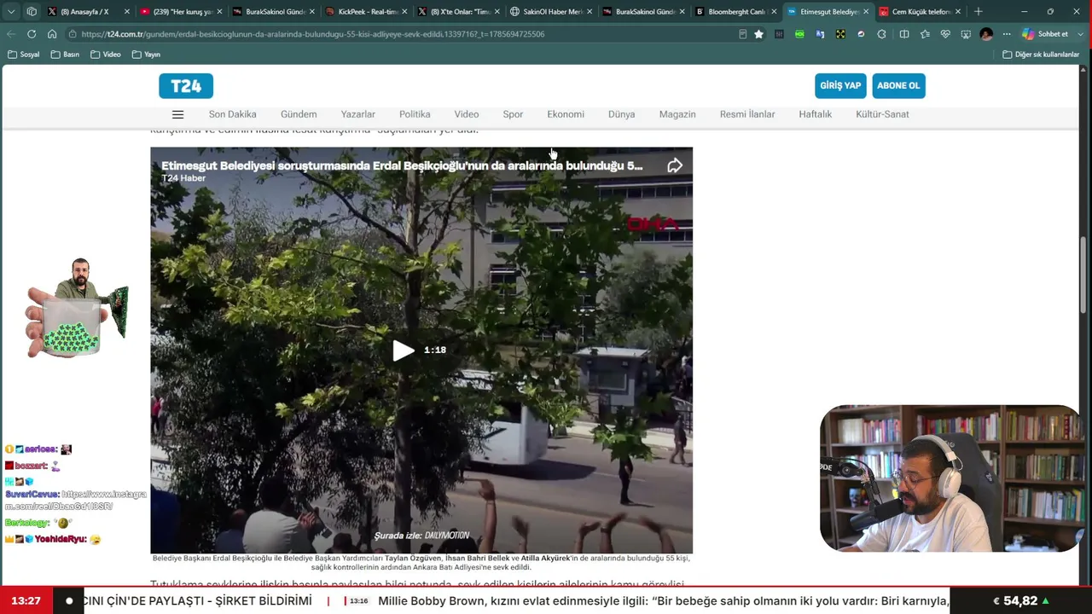
Task: Open the Video bookmarks folder
Action: [106, 55]
